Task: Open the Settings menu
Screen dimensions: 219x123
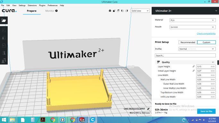Action: [x=22, y=5]
